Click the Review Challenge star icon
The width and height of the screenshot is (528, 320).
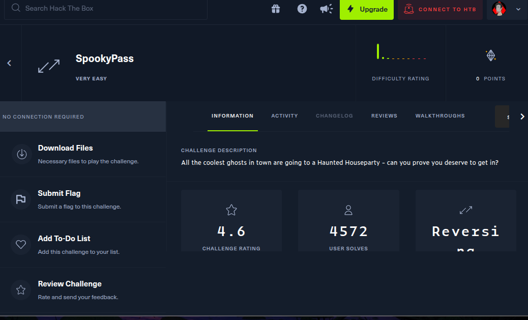(x=21, y=289)
